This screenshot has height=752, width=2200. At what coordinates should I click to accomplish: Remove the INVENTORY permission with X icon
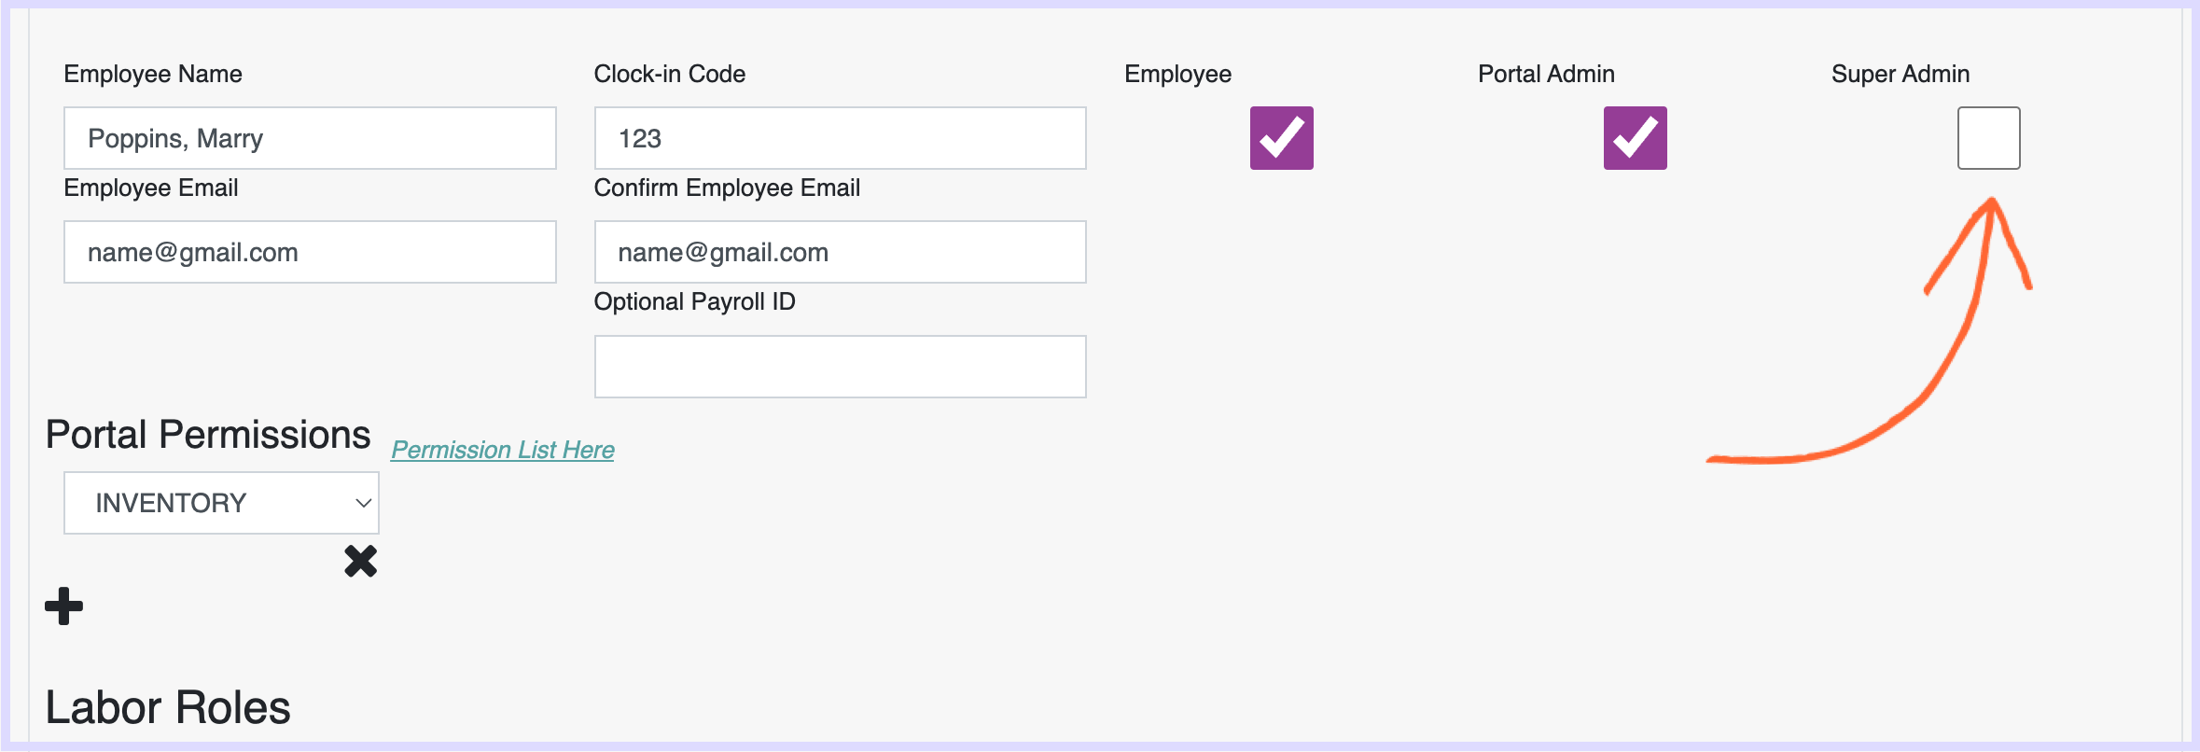pyautogui.click(x=360, y=561)
